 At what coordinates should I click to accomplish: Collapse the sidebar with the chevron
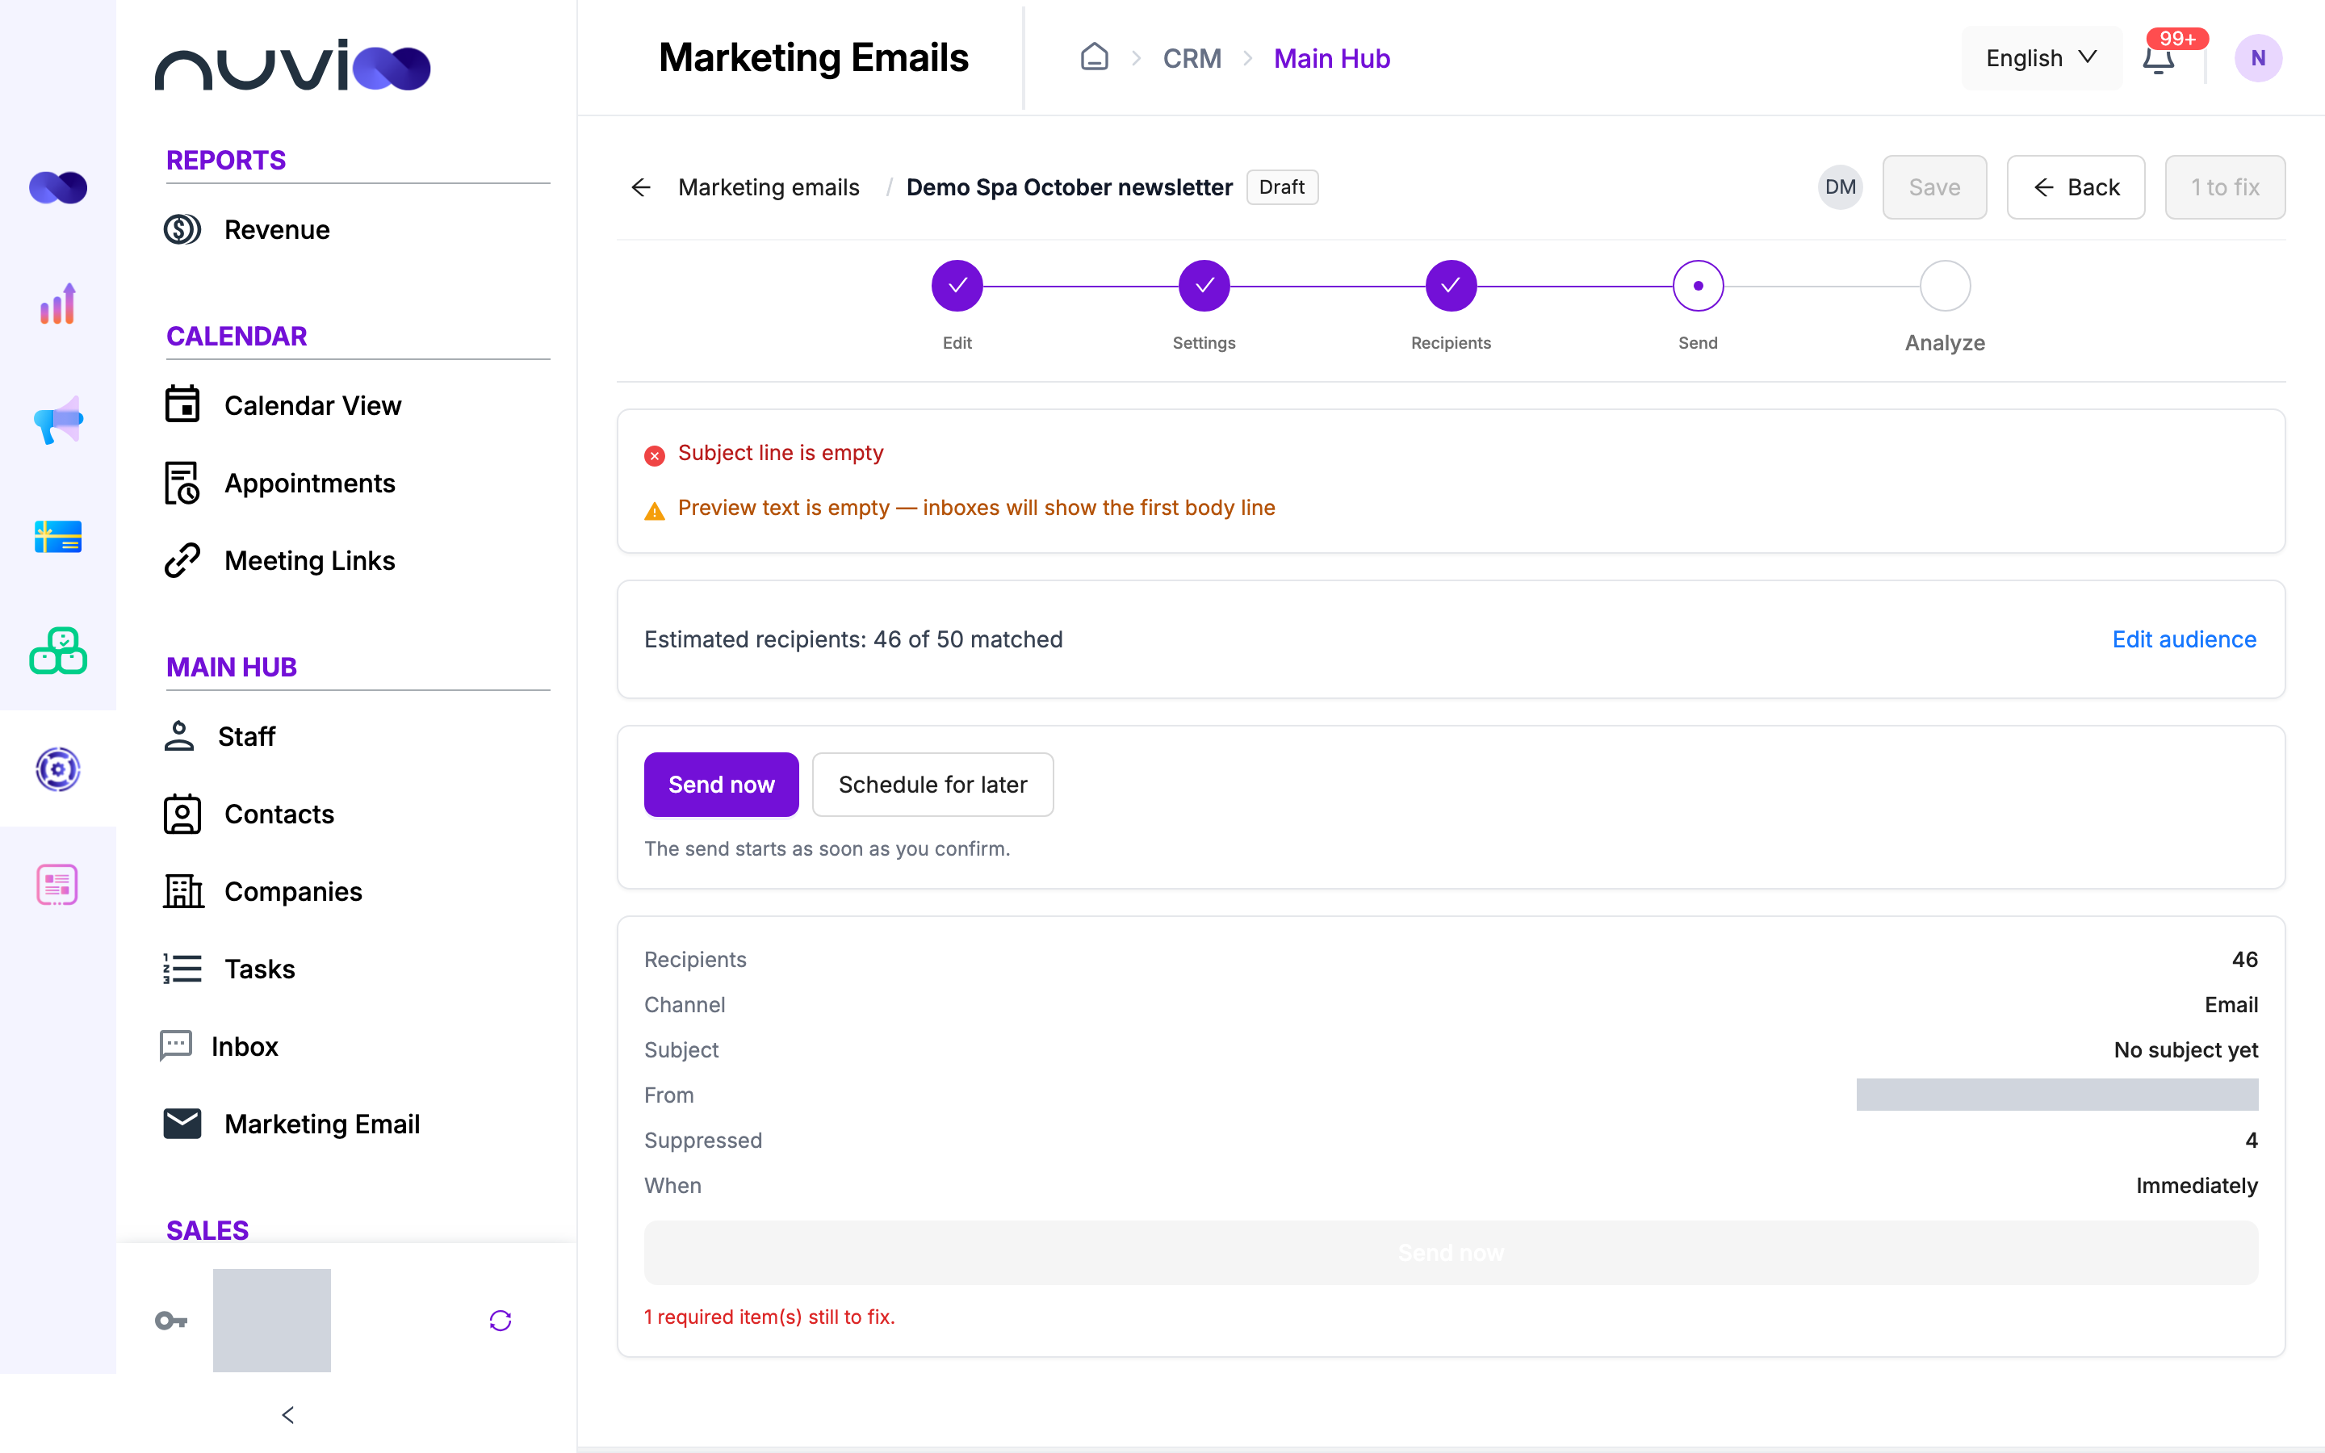tap(288, 1414)
